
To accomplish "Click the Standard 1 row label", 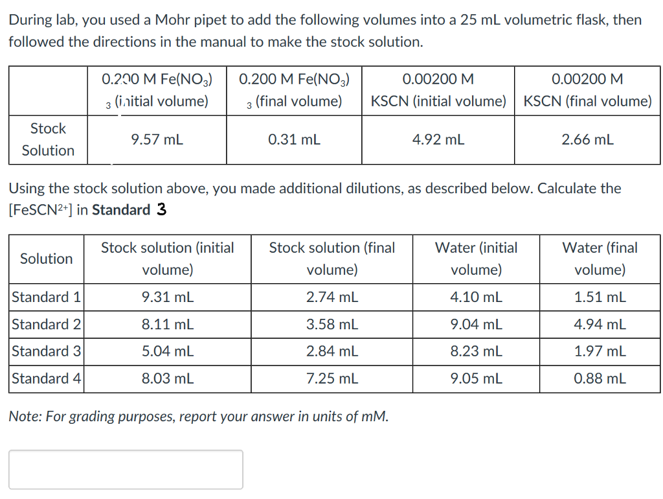I will 46,297.
